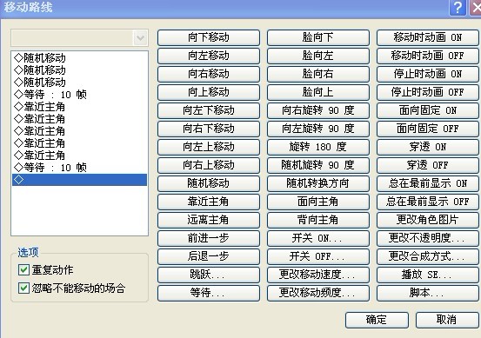The height and width of the screenshot is (338, 481).
Task: Open the 开关 OFF... dialog
Action: [318, 256]
